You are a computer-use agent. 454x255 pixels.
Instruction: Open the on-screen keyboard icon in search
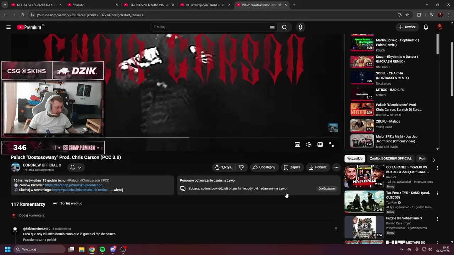272,27
